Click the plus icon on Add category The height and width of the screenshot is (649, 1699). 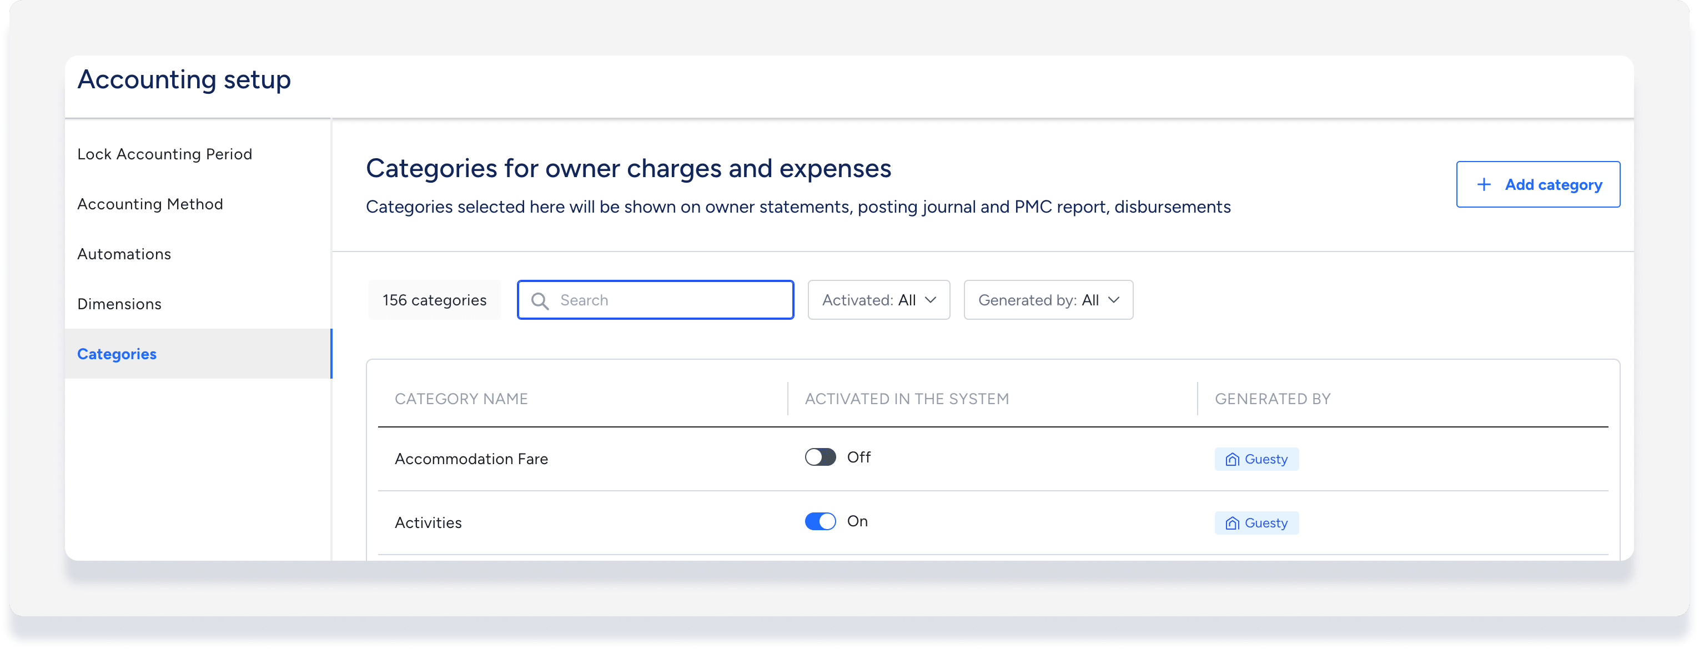click(1484, 185)
